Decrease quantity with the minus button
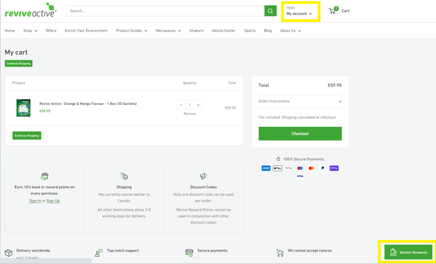The width and height of the screenshot is (436, 264). pyautogui.click(x=181, y=105)
